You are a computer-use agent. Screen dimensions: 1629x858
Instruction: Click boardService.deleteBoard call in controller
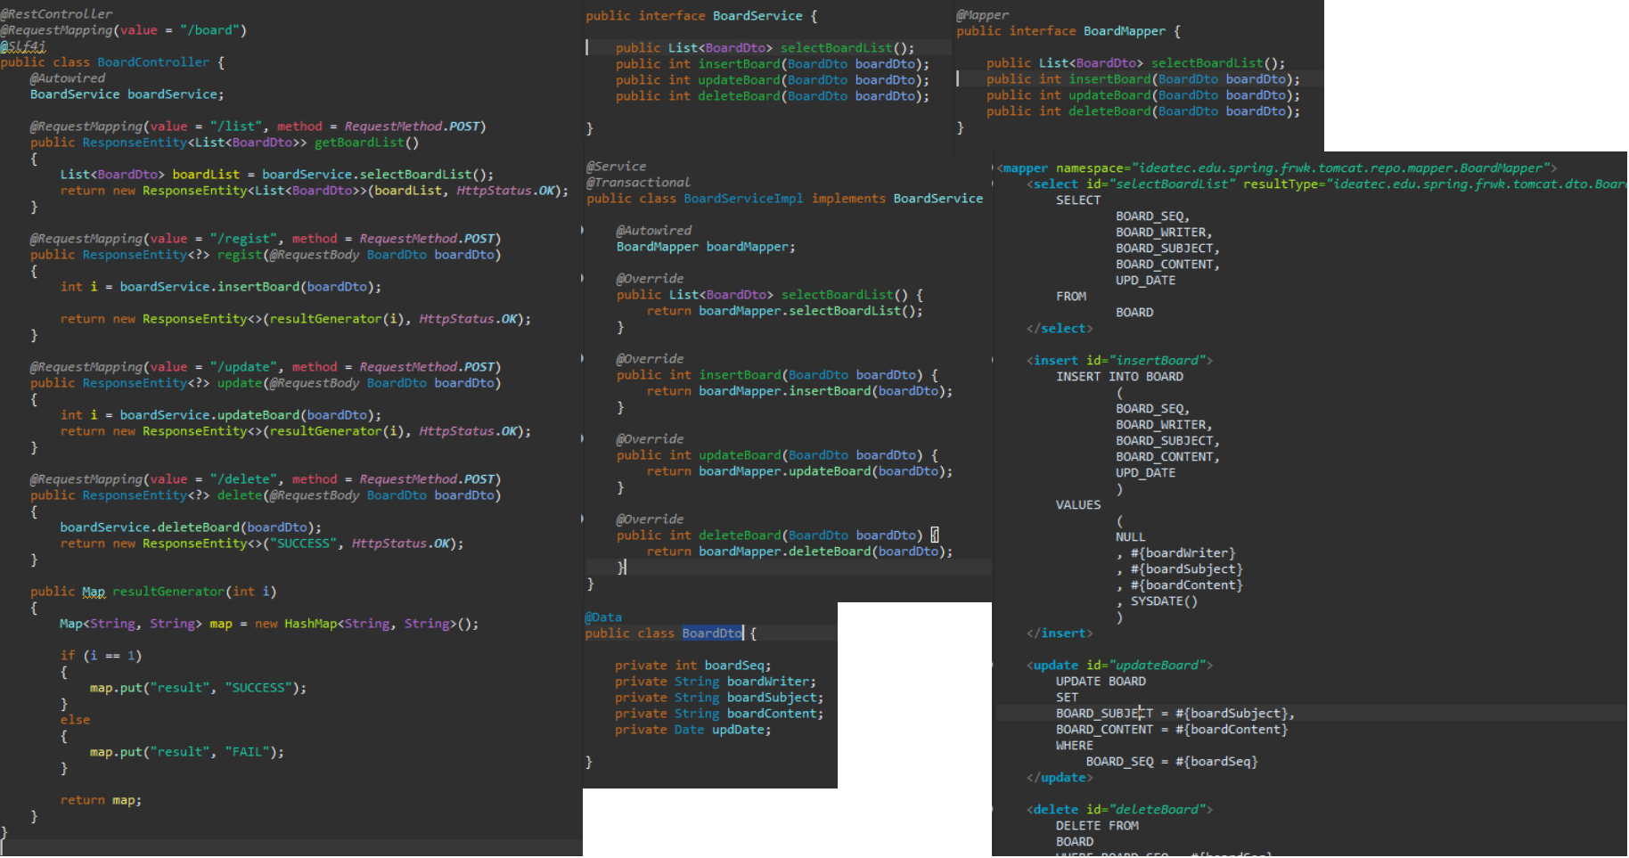191,527
